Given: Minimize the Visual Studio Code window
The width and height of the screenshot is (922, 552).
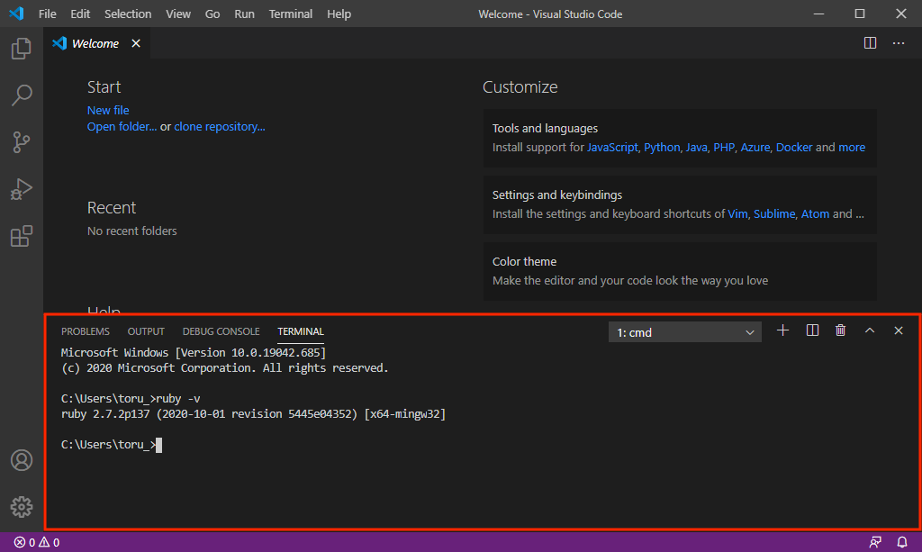Looking at the screenshot, I should (x=818, y=14).
